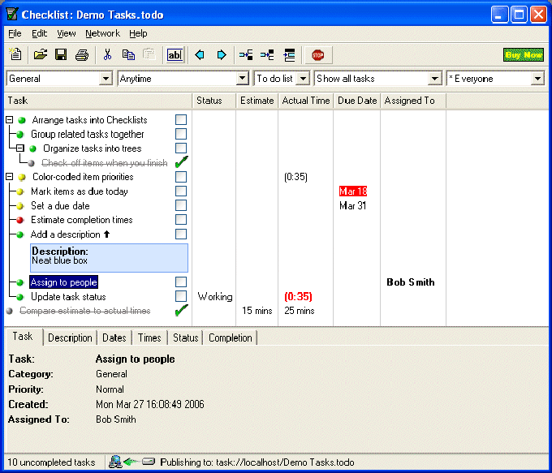The width and height of the screenshot is (552, 473).
Task: Click the 'Neat blue box' description box
Action: pos(109,258)
